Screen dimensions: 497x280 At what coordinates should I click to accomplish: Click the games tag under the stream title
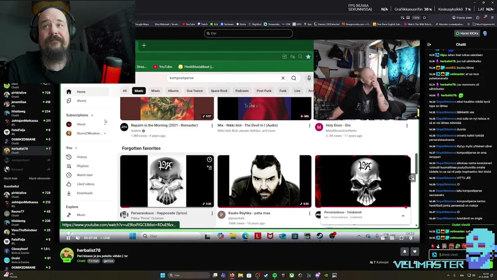[108, 261]
